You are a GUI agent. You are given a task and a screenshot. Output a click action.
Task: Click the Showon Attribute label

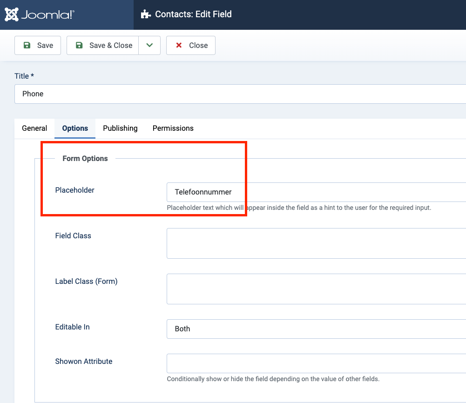tap(84, 362)
